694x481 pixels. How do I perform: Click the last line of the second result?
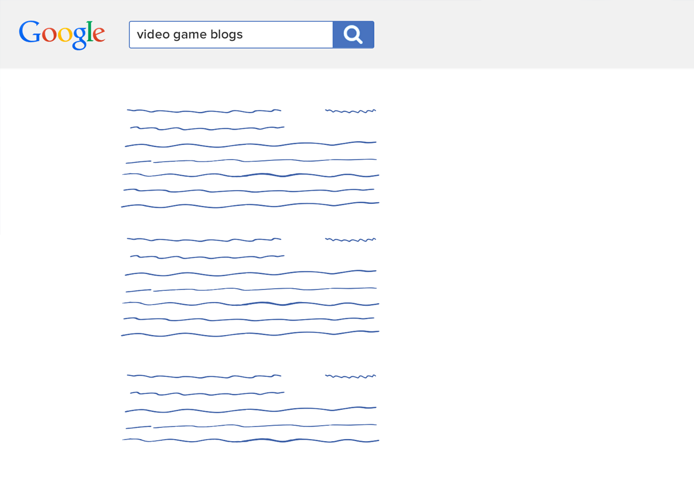[250, 334]
